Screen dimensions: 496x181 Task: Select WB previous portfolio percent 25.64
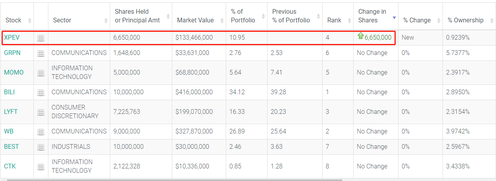(x=278, y=131)
